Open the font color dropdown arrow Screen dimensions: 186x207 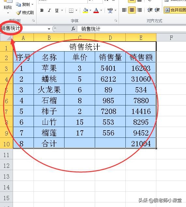click(x=101, y=10)
